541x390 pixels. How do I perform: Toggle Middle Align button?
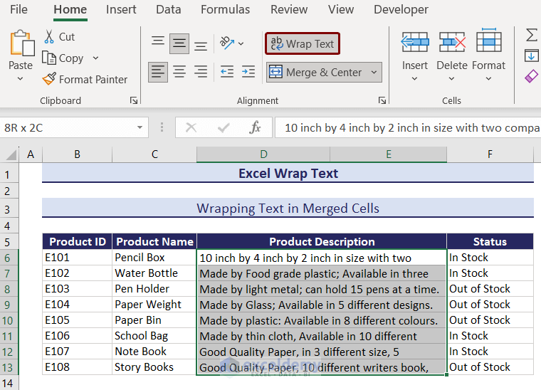[179, 43]
